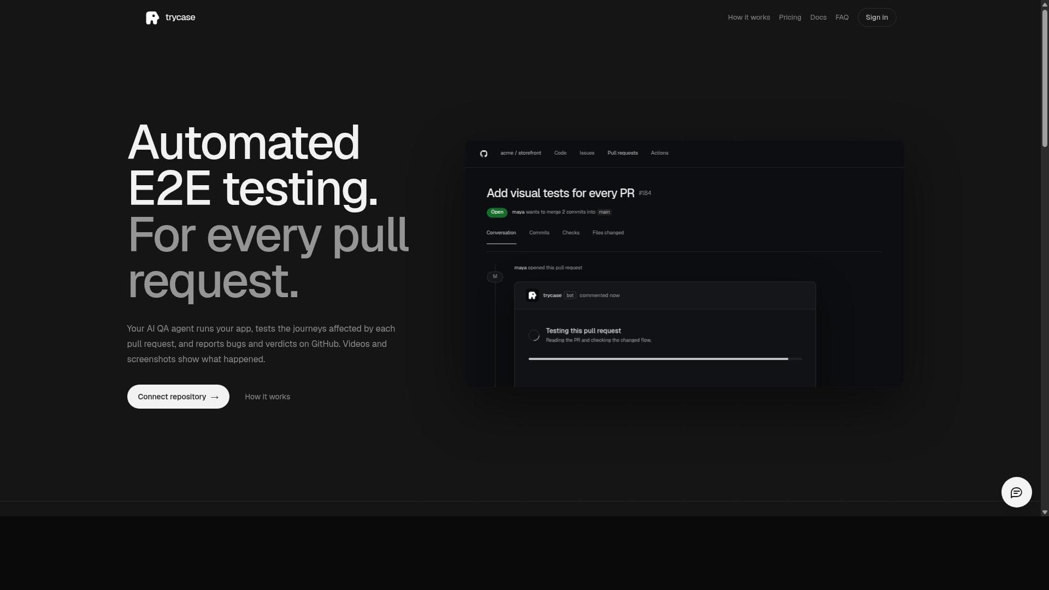The image size is (1049, 590).
Task: Open How it works in top navigation
Action: pos(749,17)
